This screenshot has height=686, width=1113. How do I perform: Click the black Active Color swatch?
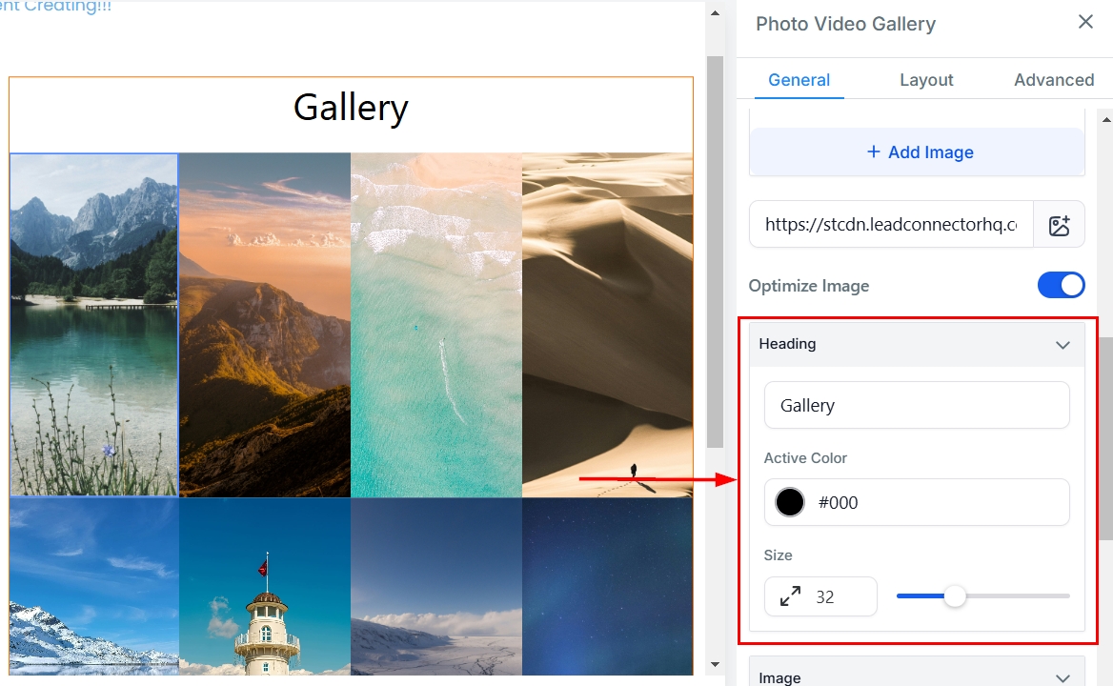click(x=790, y=502)
